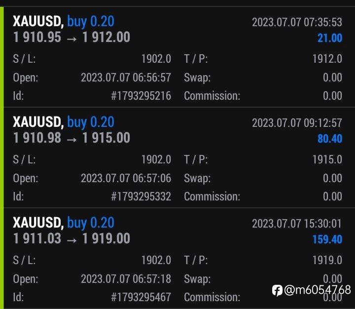Tap the close time 2023.07.07 09:12:57

297,123
